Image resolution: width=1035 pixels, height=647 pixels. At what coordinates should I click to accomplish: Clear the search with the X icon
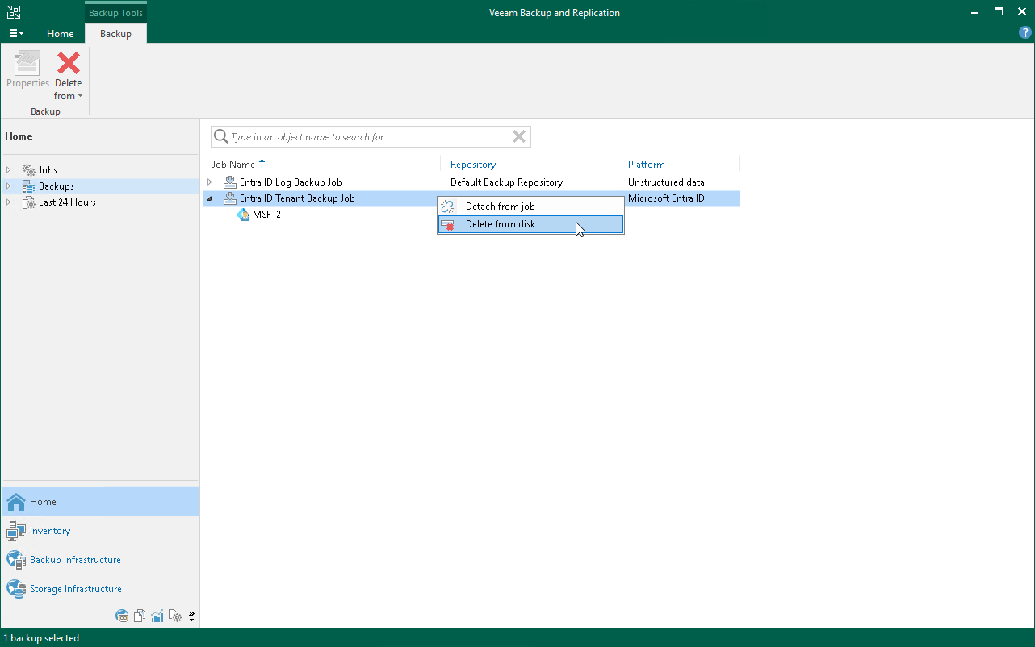tap(519, 137)
